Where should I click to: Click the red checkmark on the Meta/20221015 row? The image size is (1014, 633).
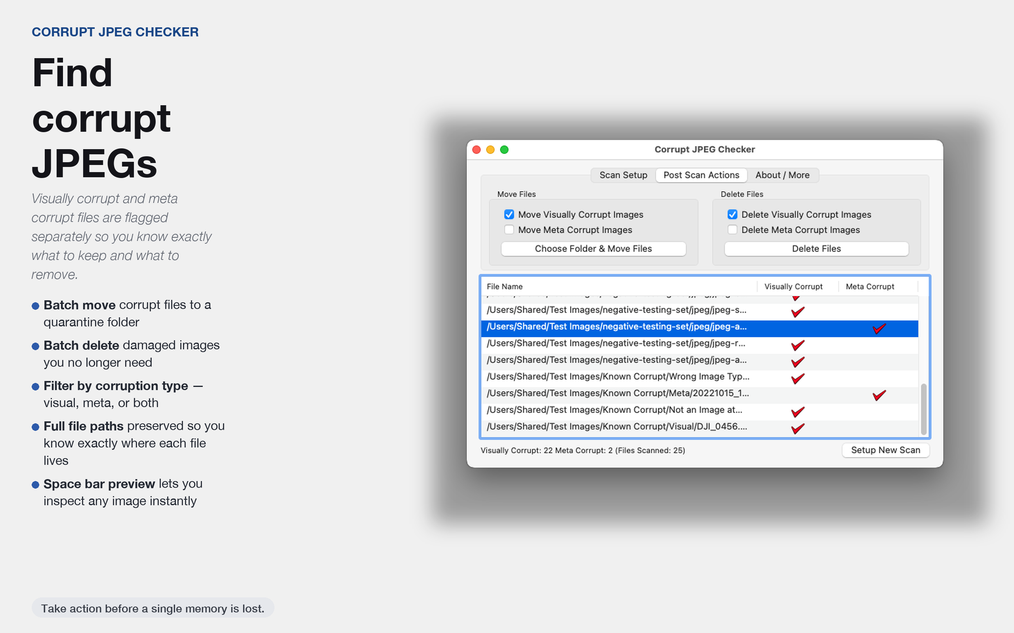click(x=879, y=395)
